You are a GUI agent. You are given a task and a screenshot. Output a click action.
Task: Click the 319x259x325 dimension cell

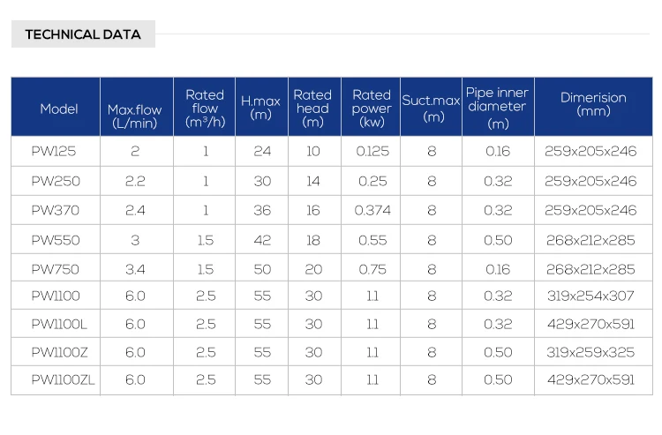click(590, 352)
